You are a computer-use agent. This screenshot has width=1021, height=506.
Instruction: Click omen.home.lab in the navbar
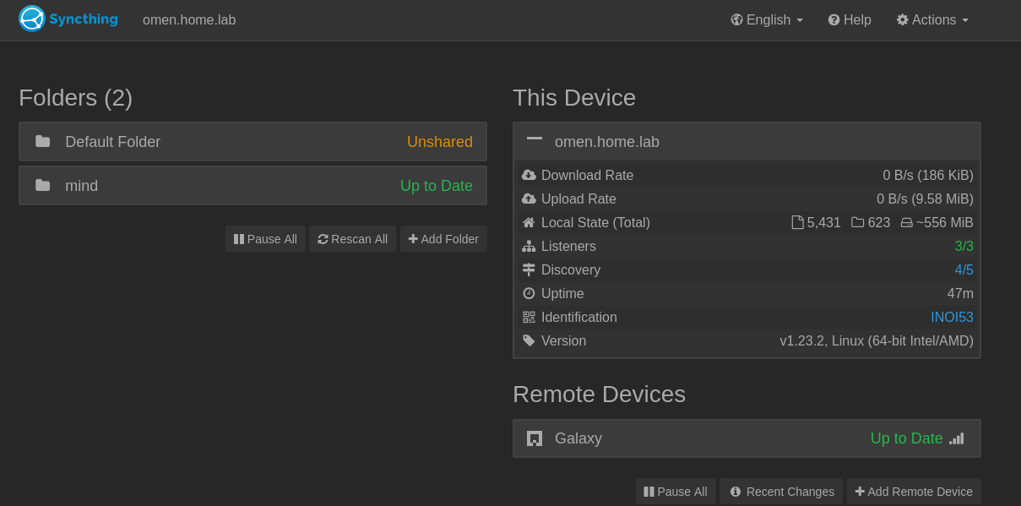[189, 19]
